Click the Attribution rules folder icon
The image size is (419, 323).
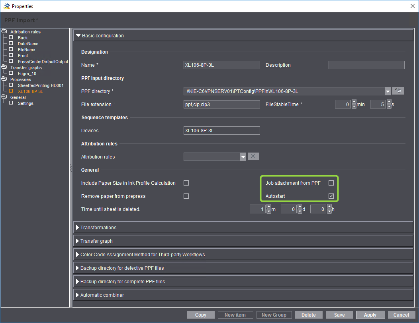coord(4,31)
